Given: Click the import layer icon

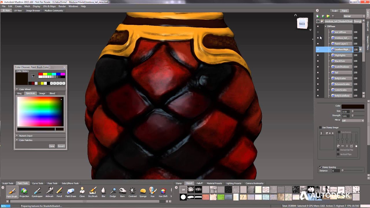Looking at the screenshot, I should click(323, 16).
